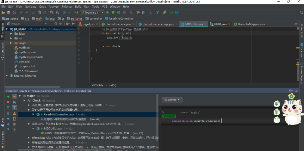Rerun inspection with green double arrow
304x151 pixels.
[8, 96]
